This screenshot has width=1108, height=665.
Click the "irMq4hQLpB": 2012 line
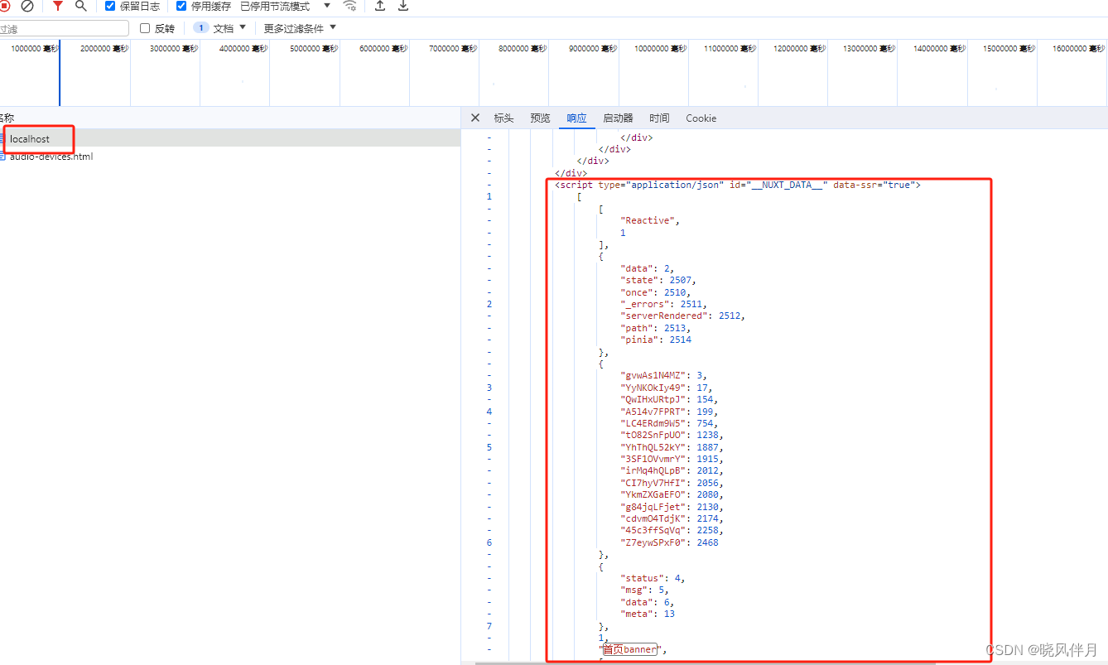(672, 470)
